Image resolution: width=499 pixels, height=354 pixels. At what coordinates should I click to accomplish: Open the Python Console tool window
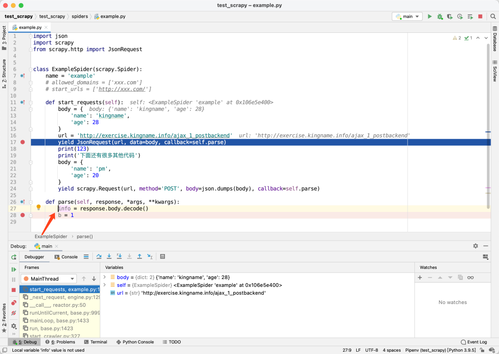click(x=135, y=342)
